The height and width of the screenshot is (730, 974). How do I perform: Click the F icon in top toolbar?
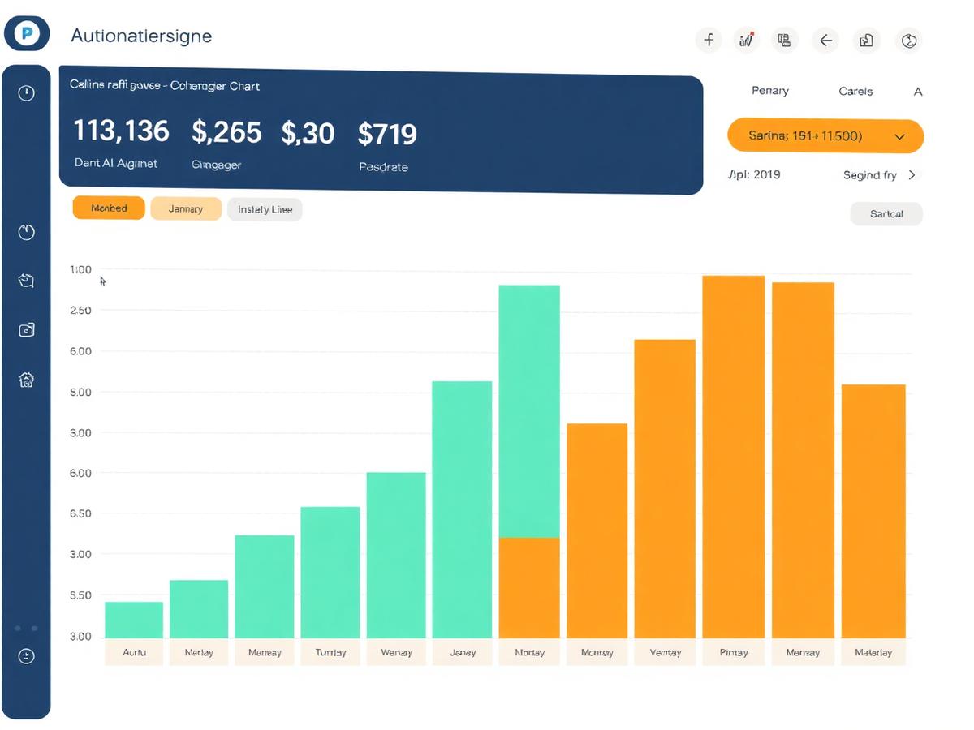point(709,40)
